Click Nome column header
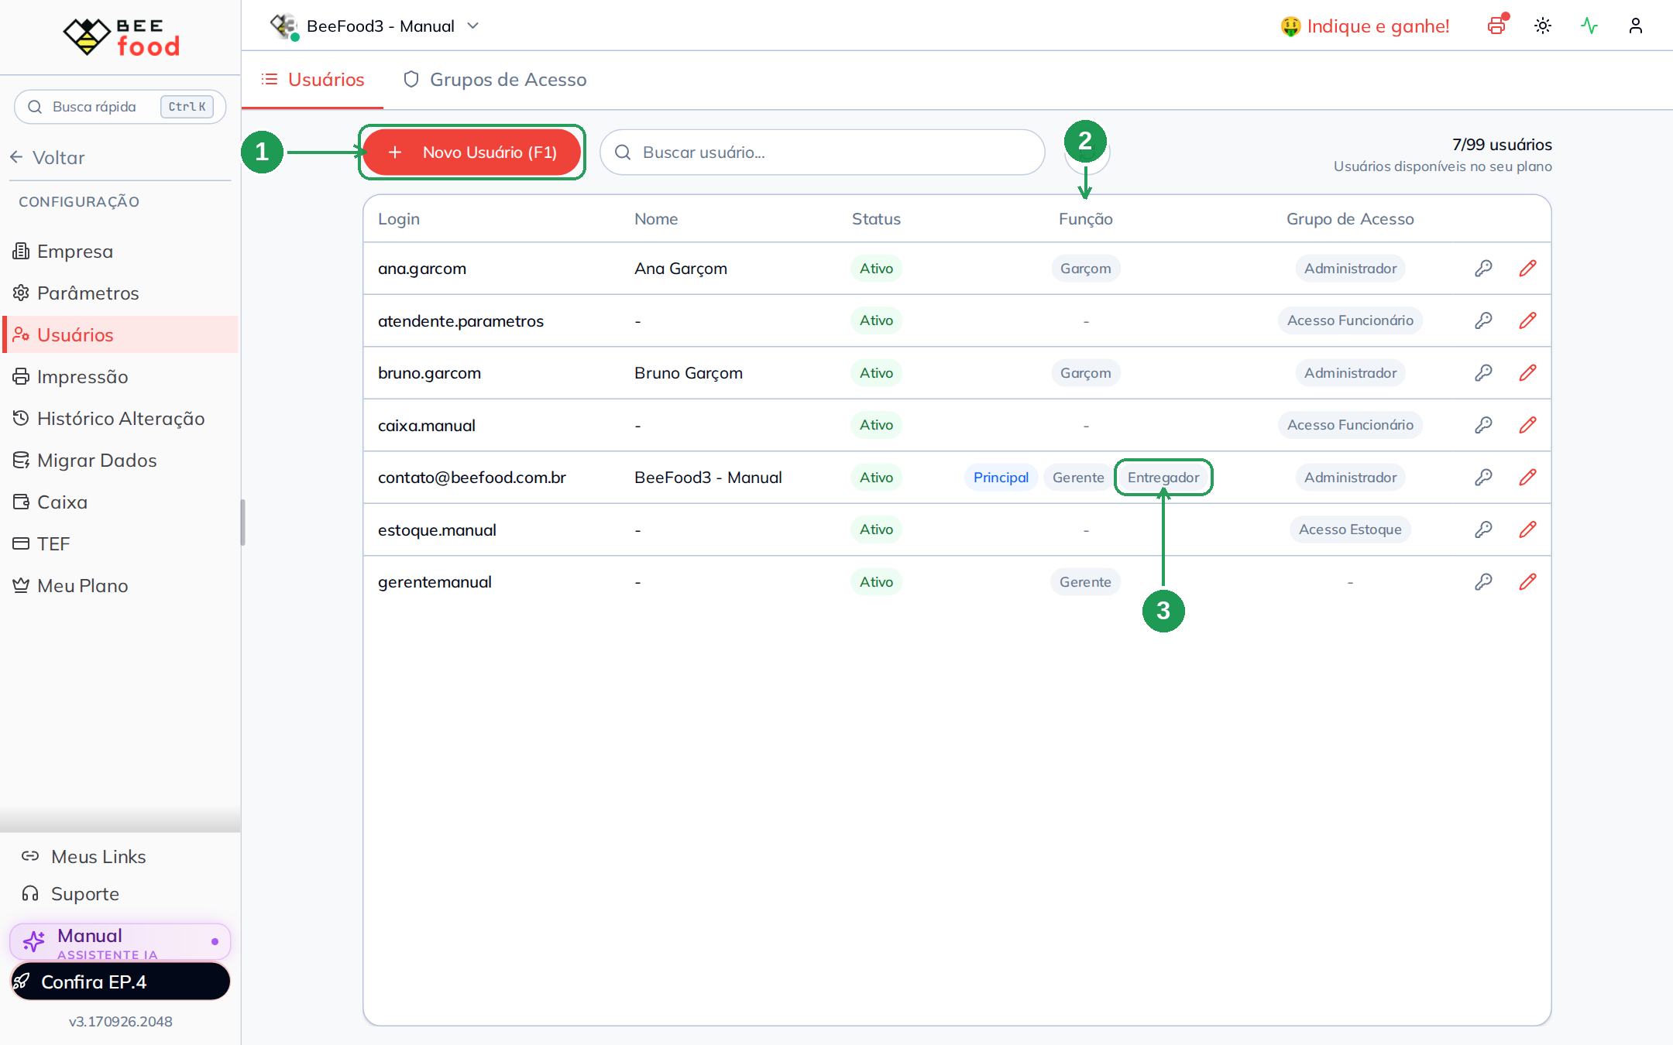This screenshot has width=1673, height=1045. 656,219
